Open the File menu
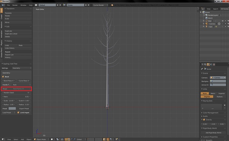 coord(8,5)
